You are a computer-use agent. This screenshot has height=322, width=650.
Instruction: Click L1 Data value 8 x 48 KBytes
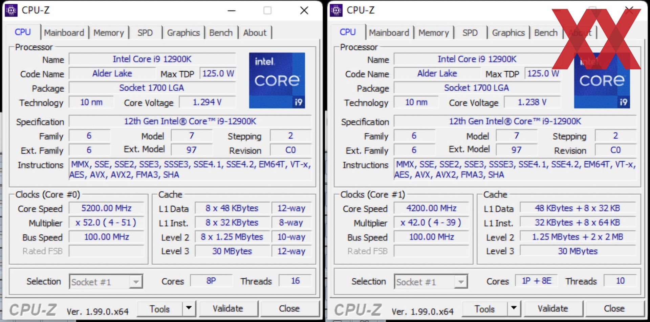point(232,208)
